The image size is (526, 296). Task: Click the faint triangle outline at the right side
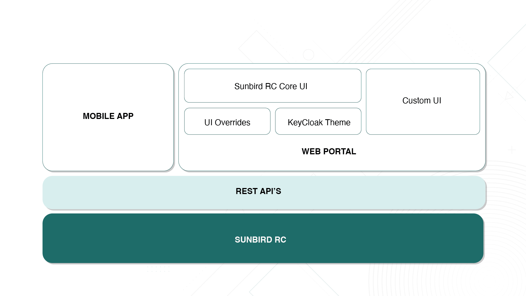pos(509,96)
